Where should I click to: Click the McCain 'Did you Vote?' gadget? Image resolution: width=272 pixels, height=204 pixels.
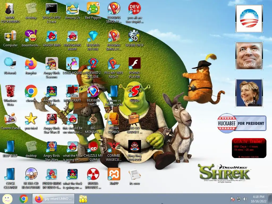pyautogui.click(x=249, y=56)
